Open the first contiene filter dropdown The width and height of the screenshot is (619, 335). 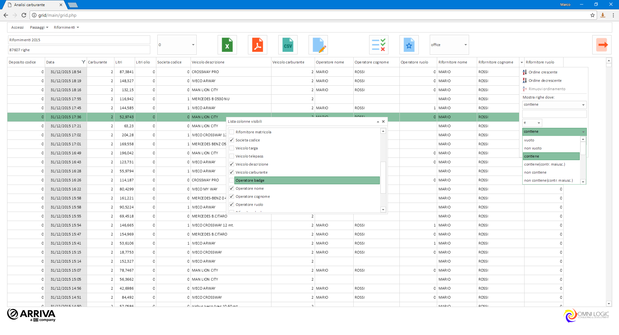tap(554, 105)
